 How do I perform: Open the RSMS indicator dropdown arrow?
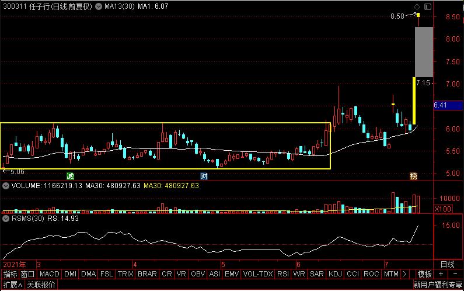point(6,219)
